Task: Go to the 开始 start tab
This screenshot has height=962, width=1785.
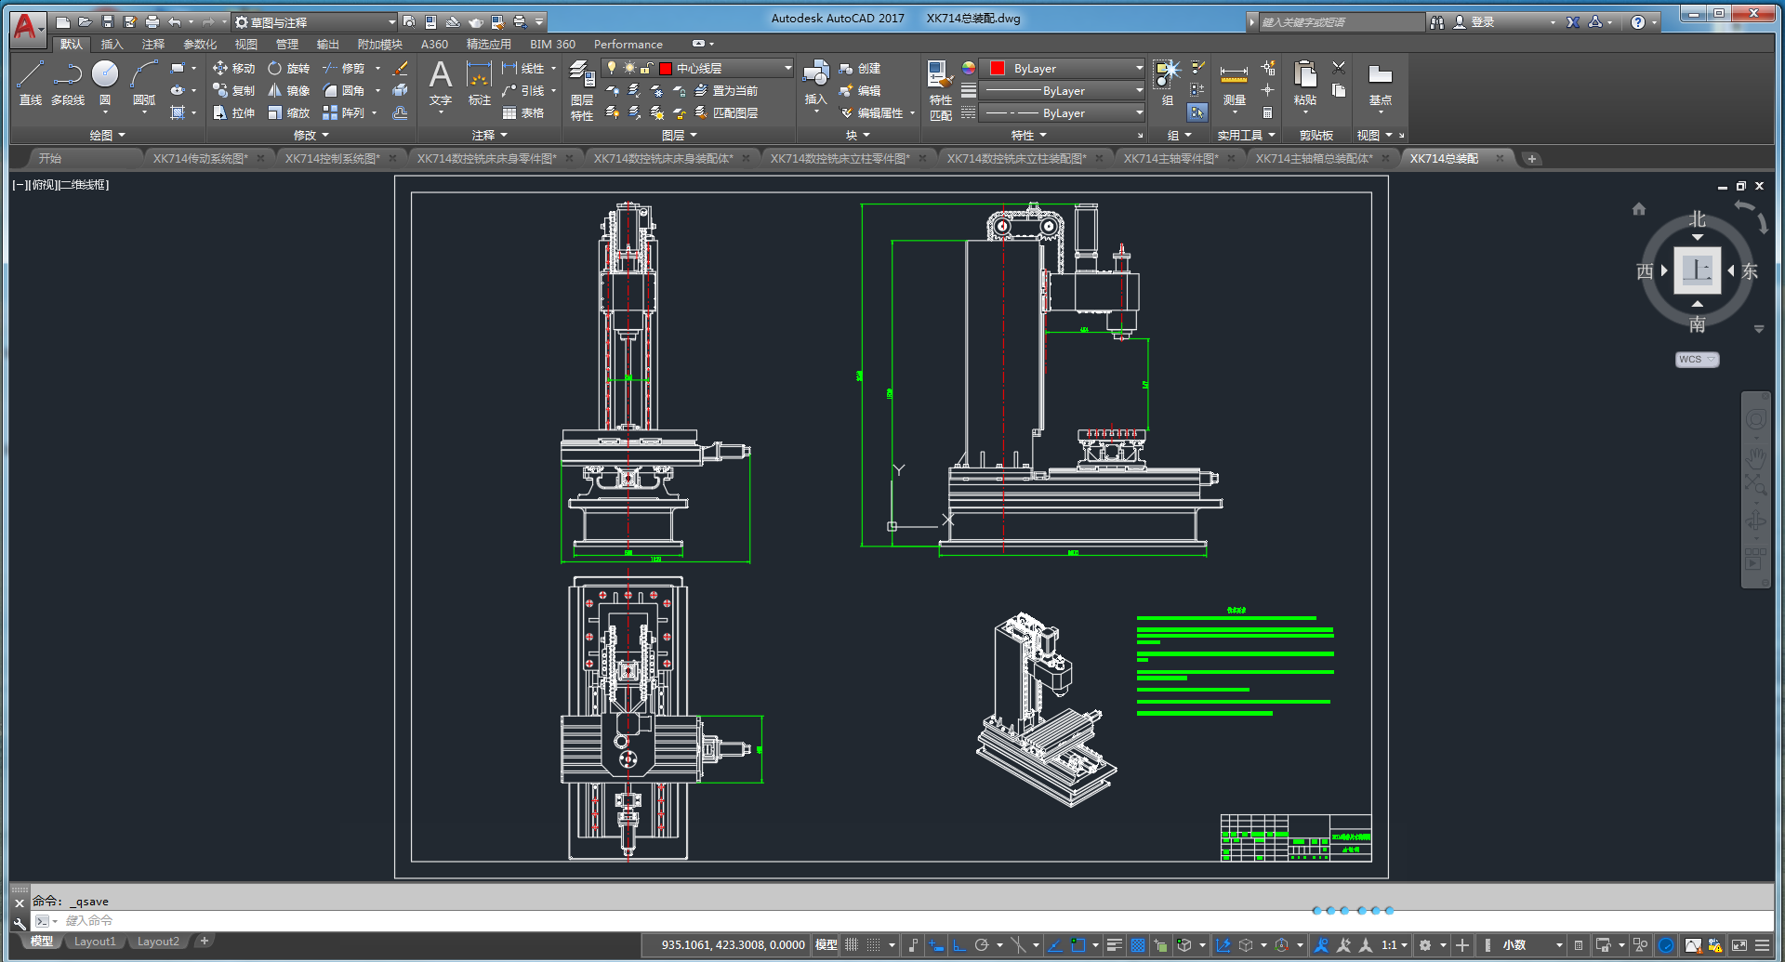Action: coord(50,158)
